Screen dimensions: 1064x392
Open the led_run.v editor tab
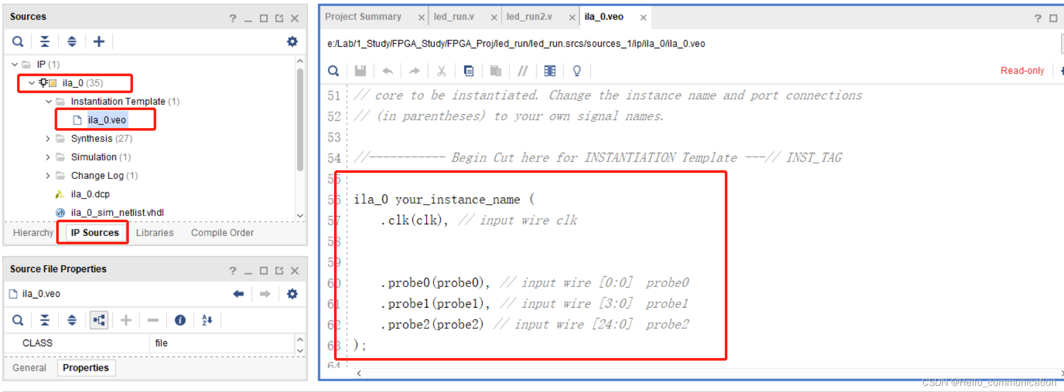pos(454,16)
